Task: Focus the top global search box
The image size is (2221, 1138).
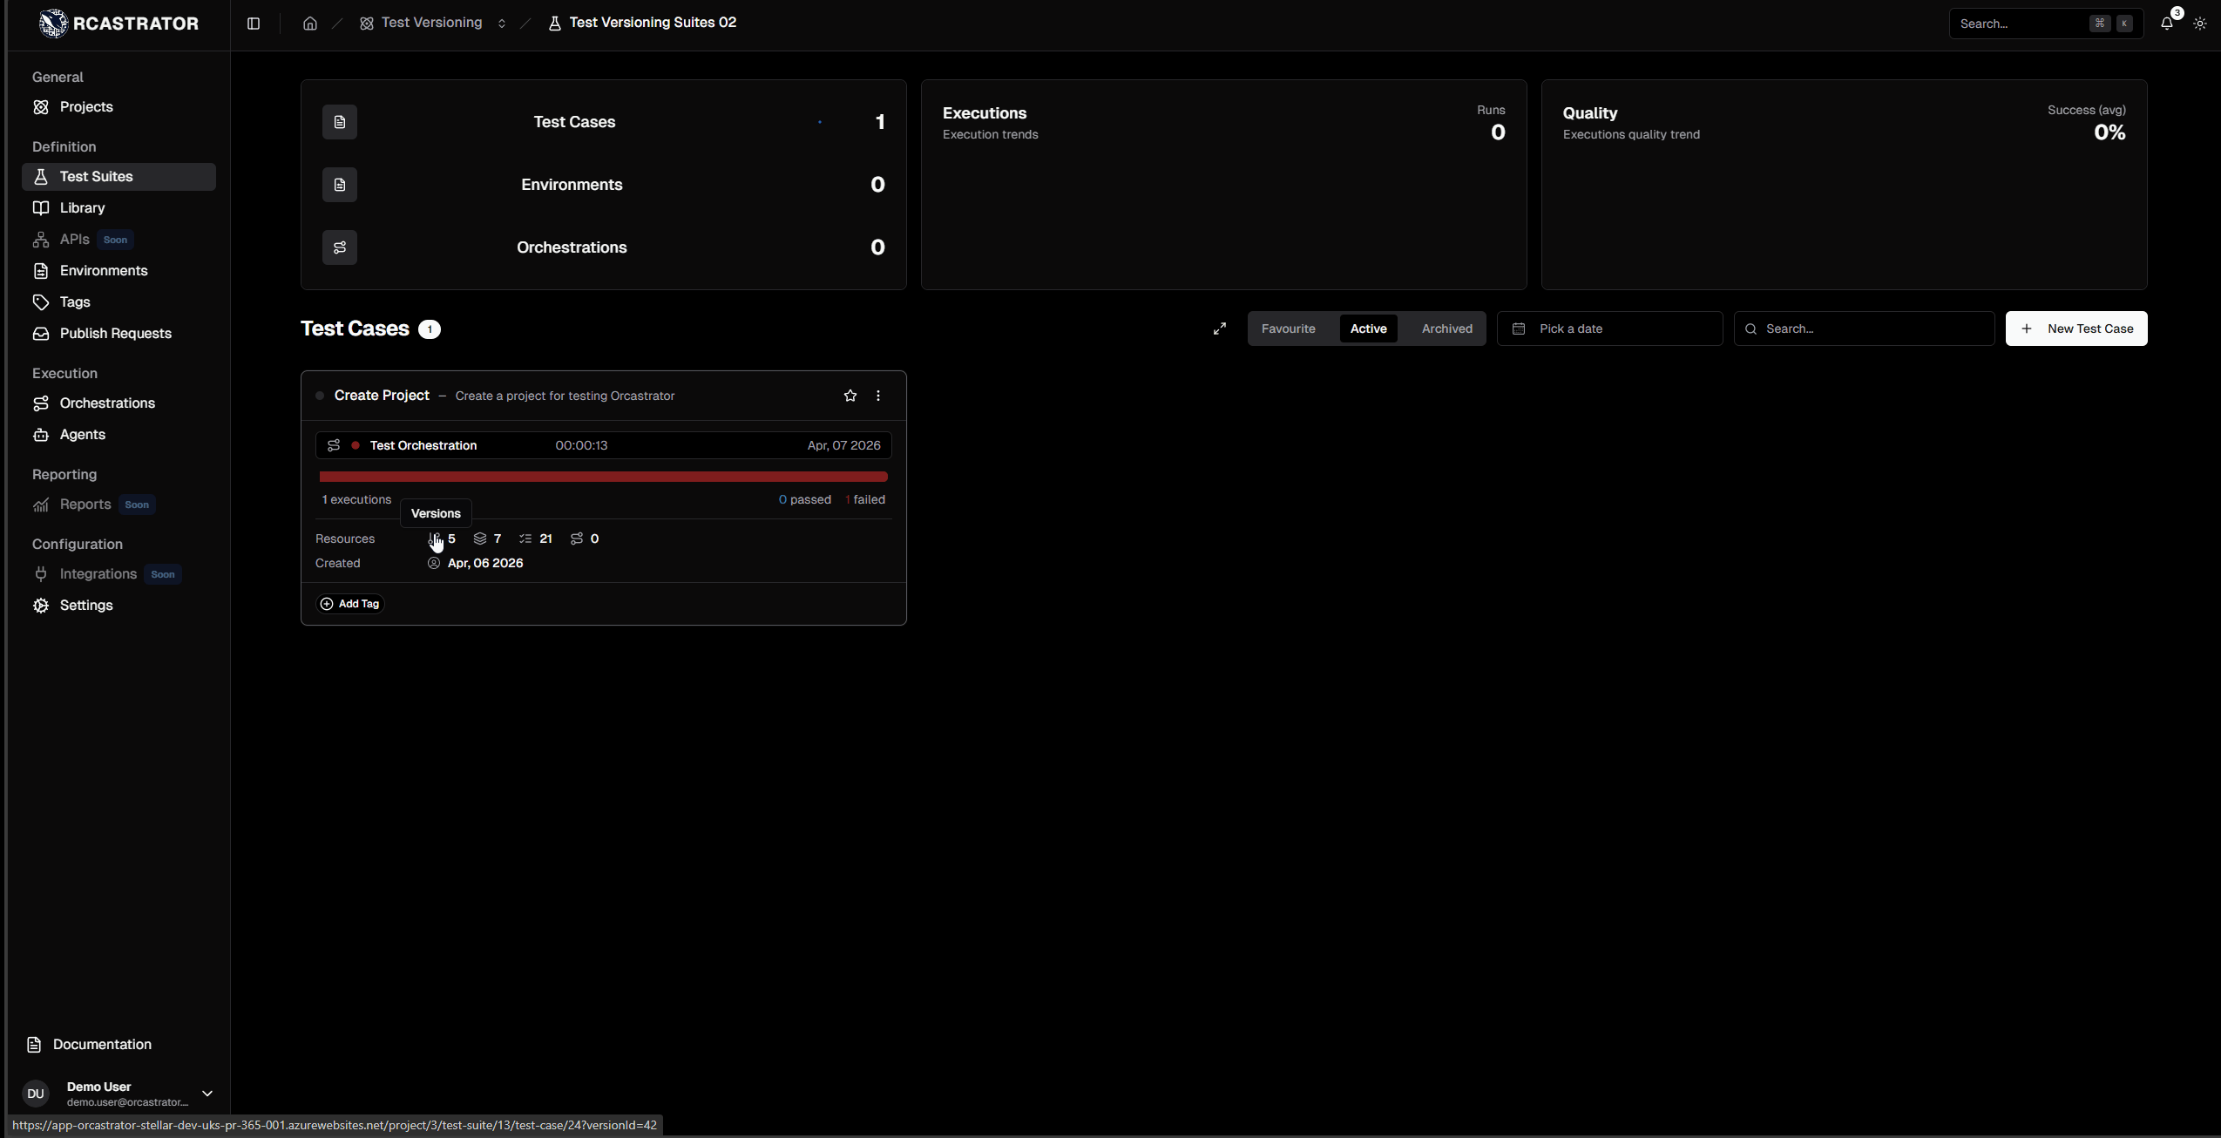Action: coord(2045,24)
